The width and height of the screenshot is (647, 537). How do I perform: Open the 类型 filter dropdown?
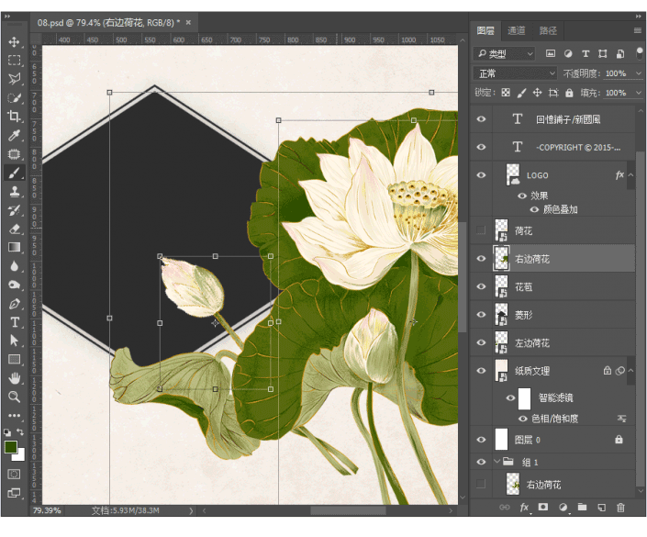click(x=504, y=53)
